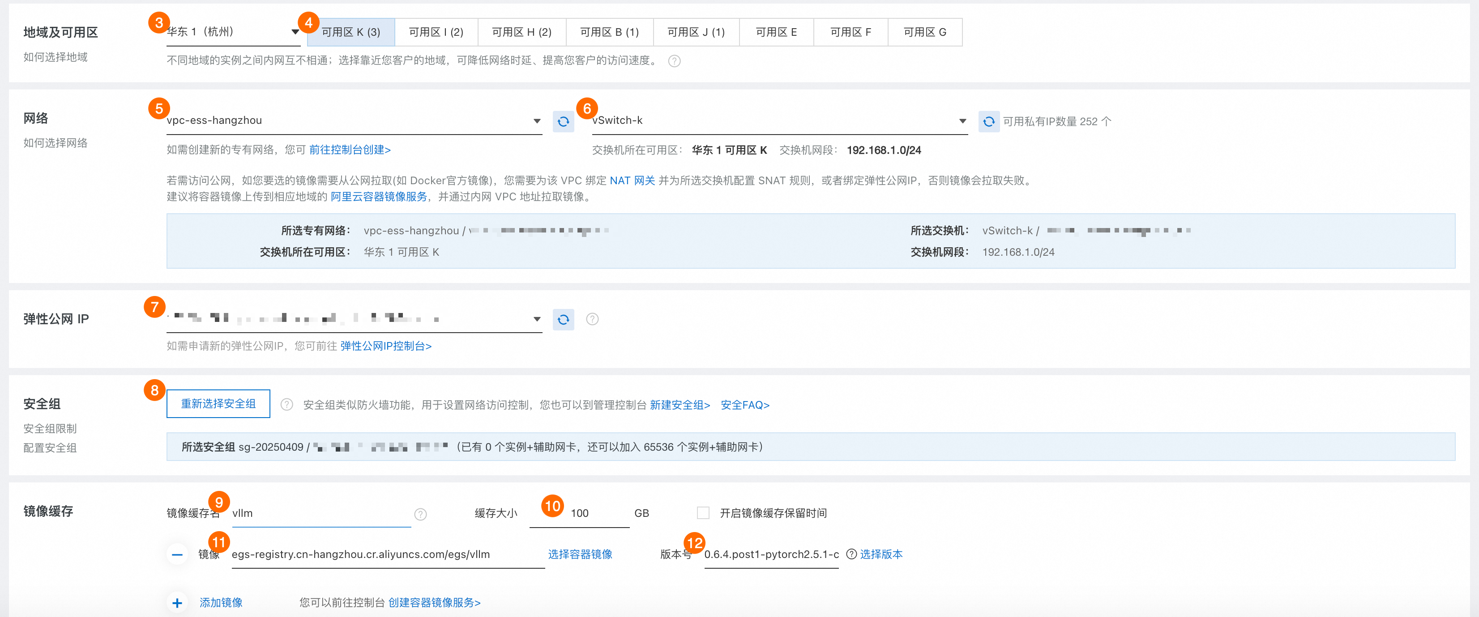1479x617 pixels.
Task: Open 创建容器镜像服务 link
Action: [x=434, y=603]
